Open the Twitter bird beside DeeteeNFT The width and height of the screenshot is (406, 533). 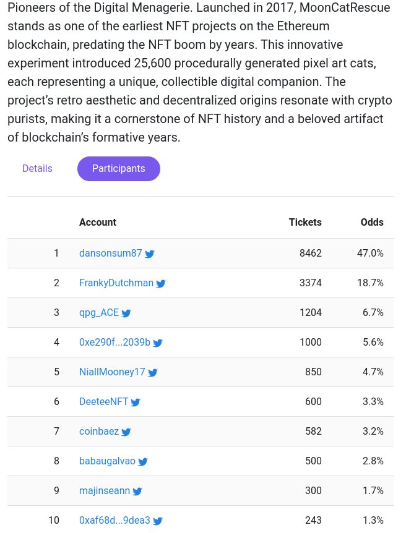pos(135,402)
